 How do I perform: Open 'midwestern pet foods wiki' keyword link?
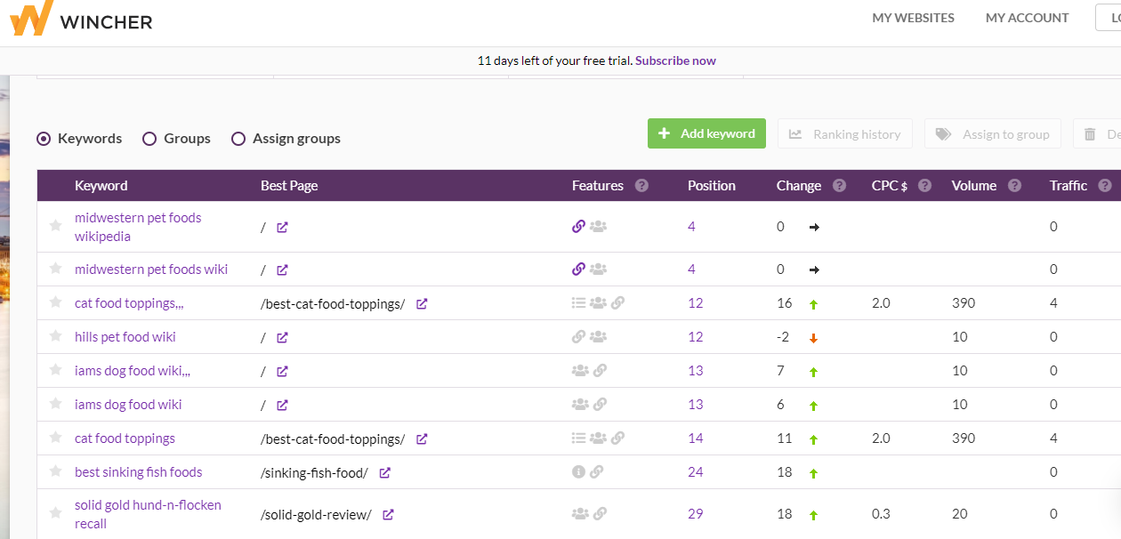(151, 269)
